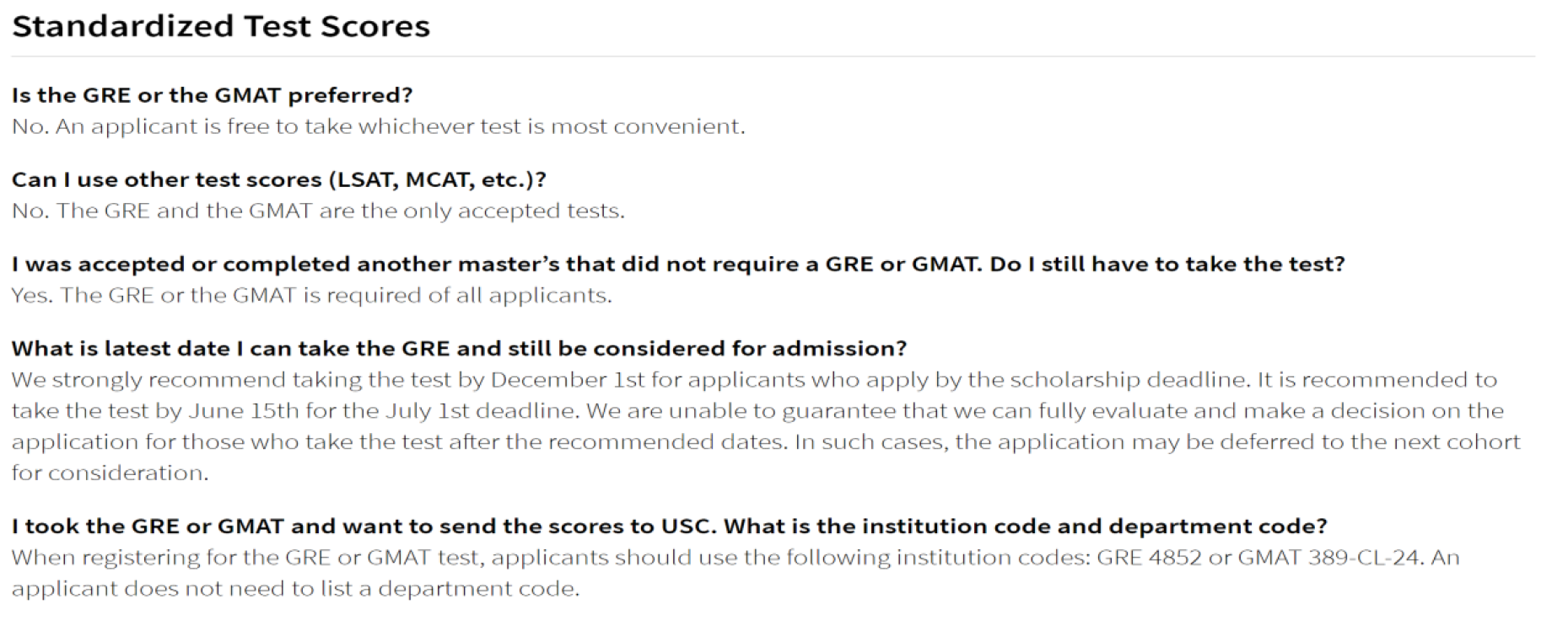This screenshot has width=1552, height=620.
Task: Click the 'GRE 4852' institution code text
Action: coord(1149,558)
